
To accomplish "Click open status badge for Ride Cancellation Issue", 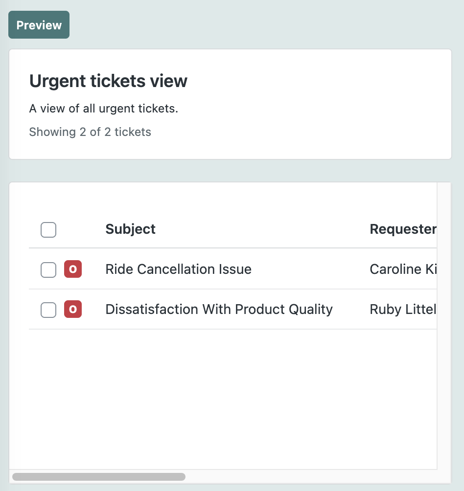I will [x=73, y=269].
